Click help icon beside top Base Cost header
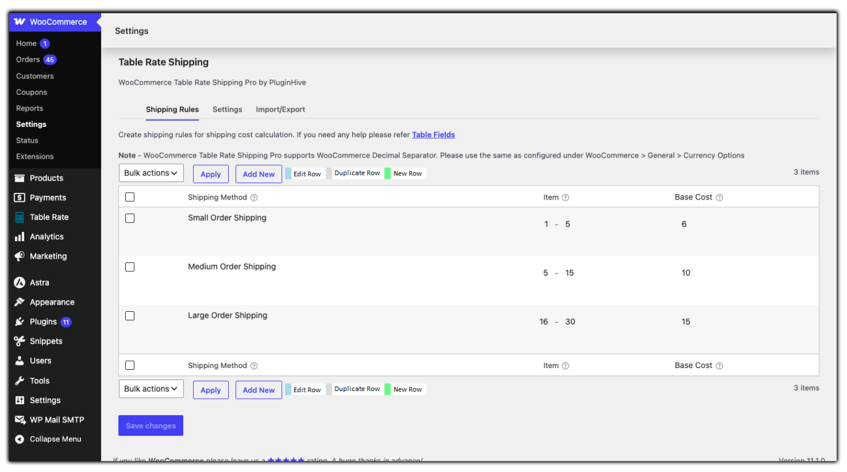The width and height of the screenshot is (847, 472). [719, 198]
